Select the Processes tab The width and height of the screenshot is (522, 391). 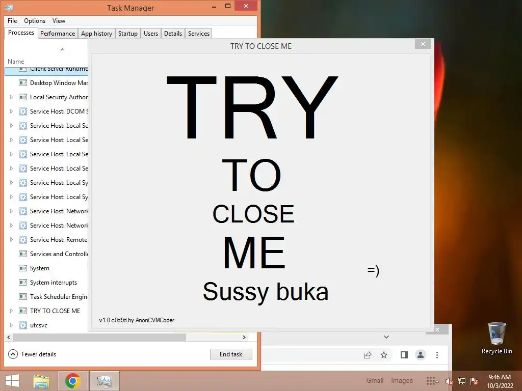click(x=21, y=33)
